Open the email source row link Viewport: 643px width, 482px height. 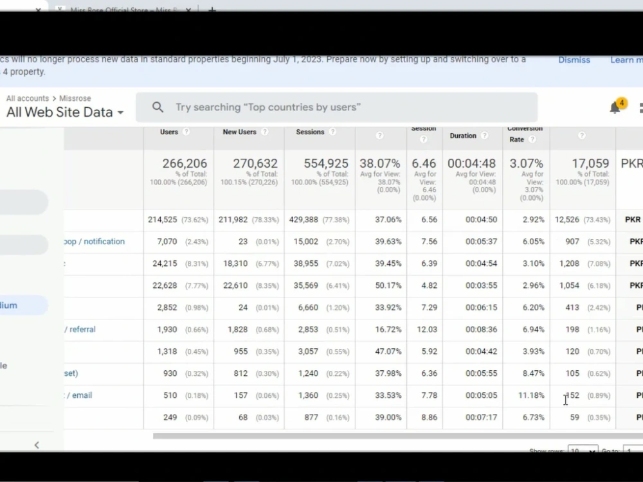[x=78, y=395]
